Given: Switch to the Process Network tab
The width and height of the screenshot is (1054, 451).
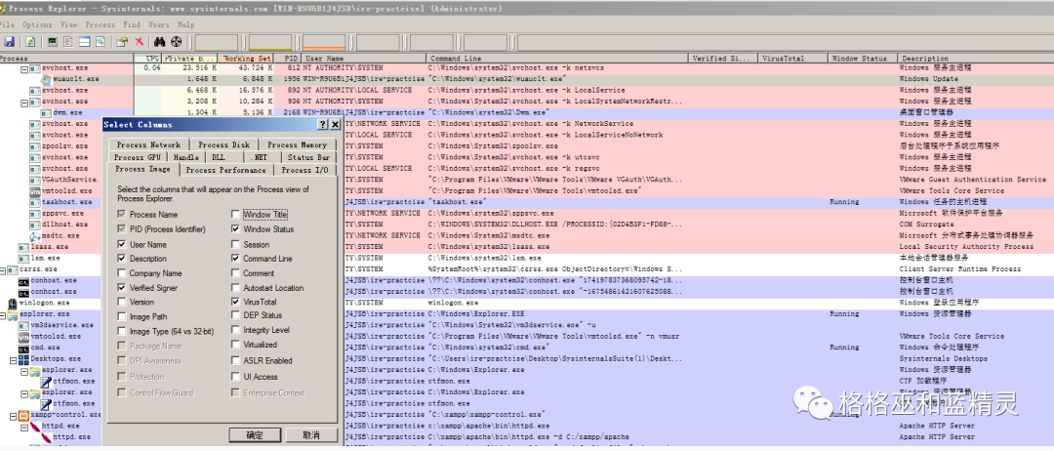Looking at the screenshot, I should coord(148,144).
